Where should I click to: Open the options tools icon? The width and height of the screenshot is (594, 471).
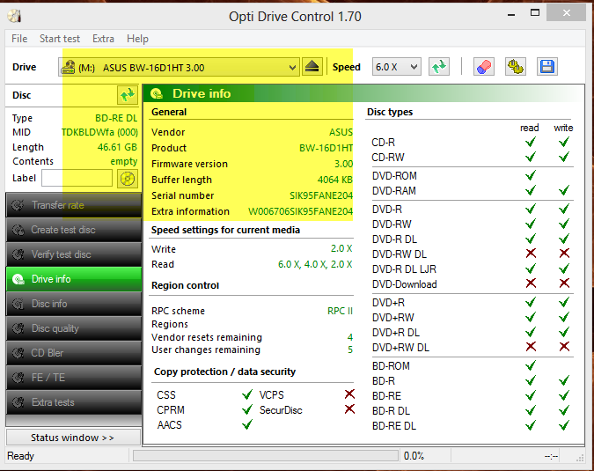516,67
